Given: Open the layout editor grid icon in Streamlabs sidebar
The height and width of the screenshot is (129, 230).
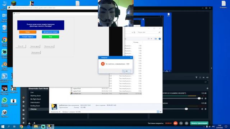Looking at the screenshot, I should (23, 110).
